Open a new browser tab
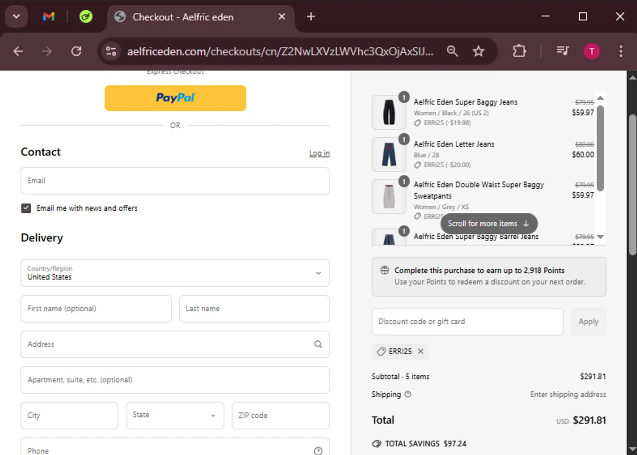Image resolution: width=637 pixels, height=455 pixels. [311, 17]
